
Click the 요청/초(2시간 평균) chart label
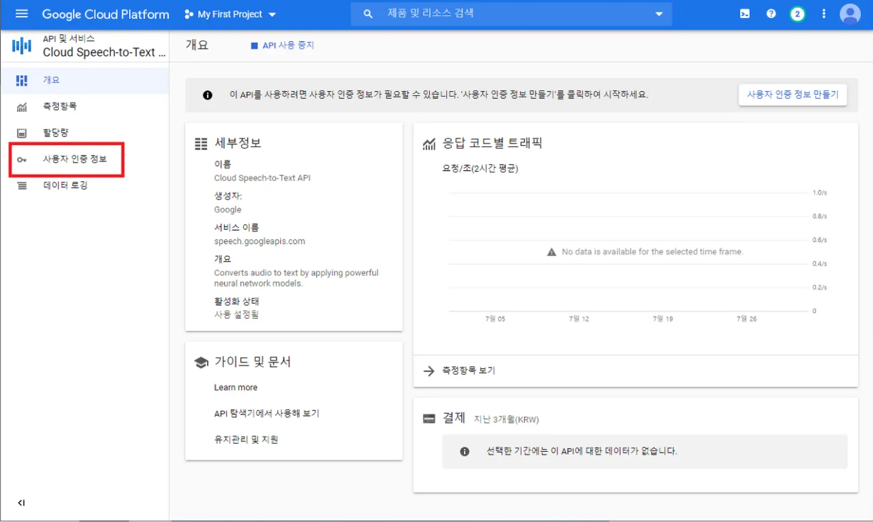coord(480,169)
